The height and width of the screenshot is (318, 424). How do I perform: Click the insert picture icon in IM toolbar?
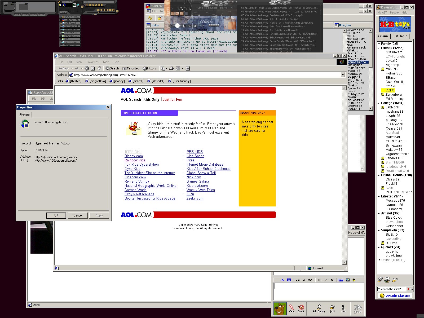click(348, 280)
